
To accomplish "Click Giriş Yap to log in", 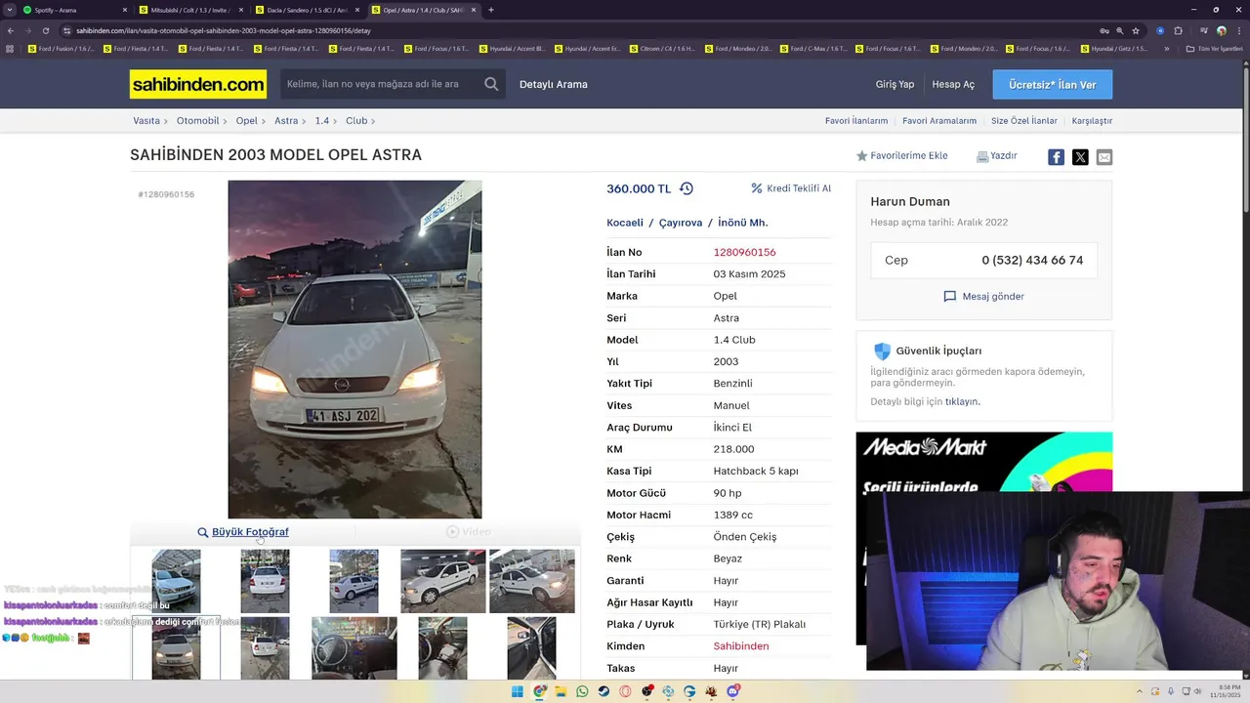I will (x=895, y=84).
